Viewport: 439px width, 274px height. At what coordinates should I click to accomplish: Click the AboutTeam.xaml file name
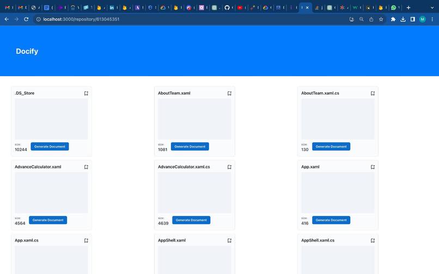174,93
